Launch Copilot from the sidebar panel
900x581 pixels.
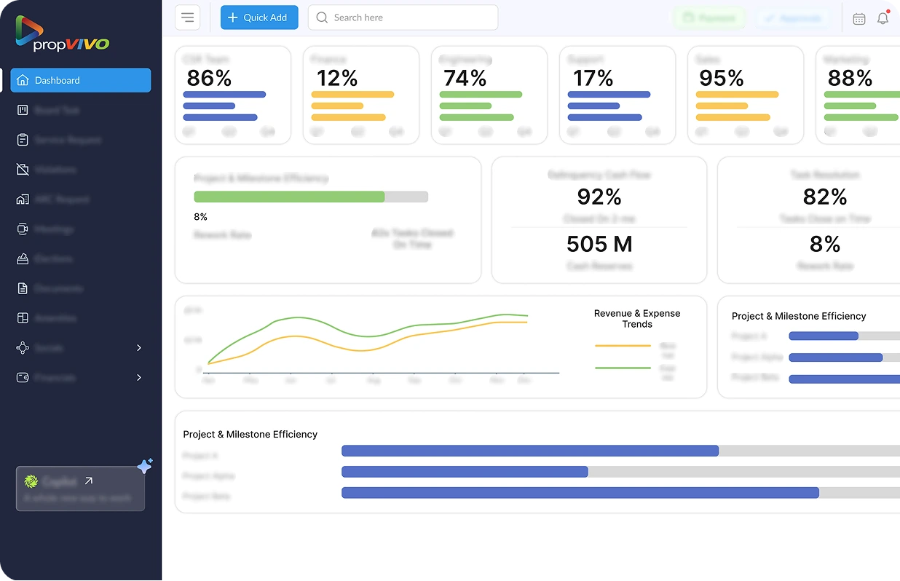click(x=80, y=489)
